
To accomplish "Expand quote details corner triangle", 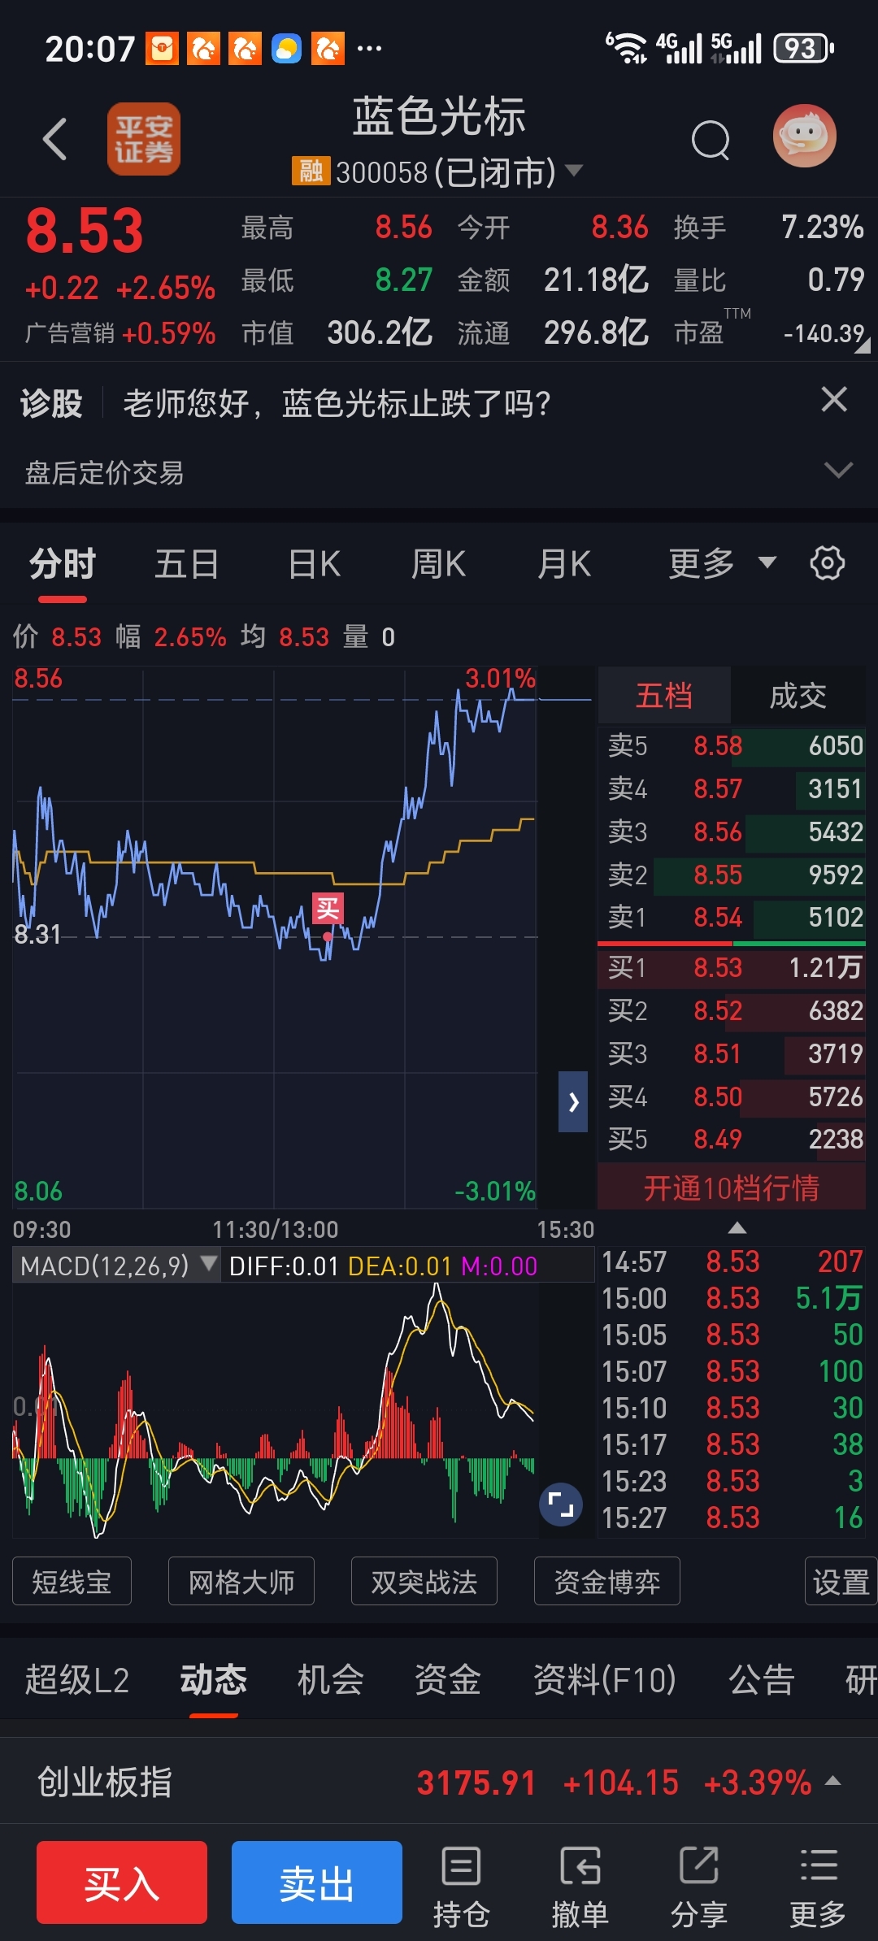I will coord(863,346).
